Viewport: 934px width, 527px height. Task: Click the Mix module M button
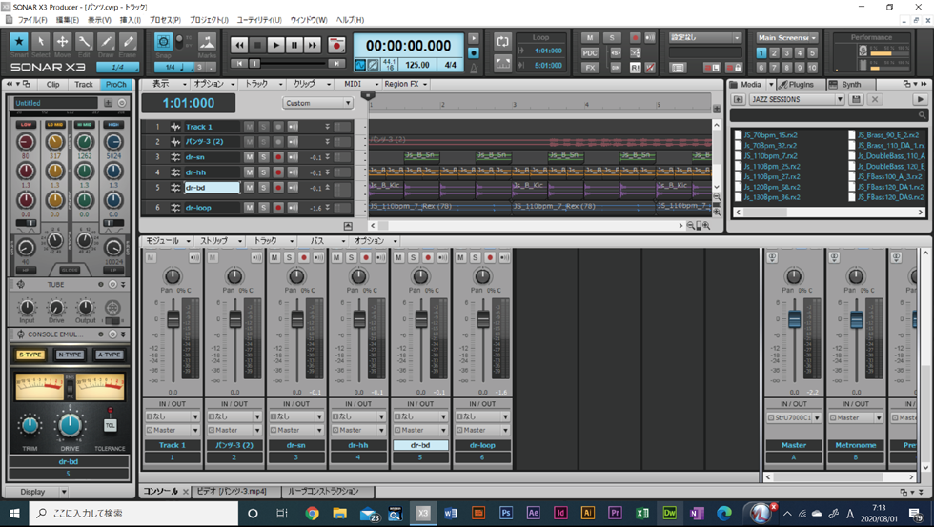(x=590, y=37)
